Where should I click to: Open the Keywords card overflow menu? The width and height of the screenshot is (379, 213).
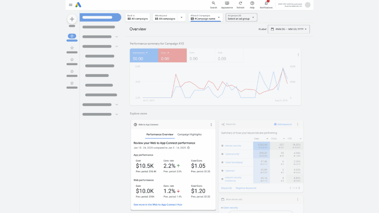(x=297, y=124)
